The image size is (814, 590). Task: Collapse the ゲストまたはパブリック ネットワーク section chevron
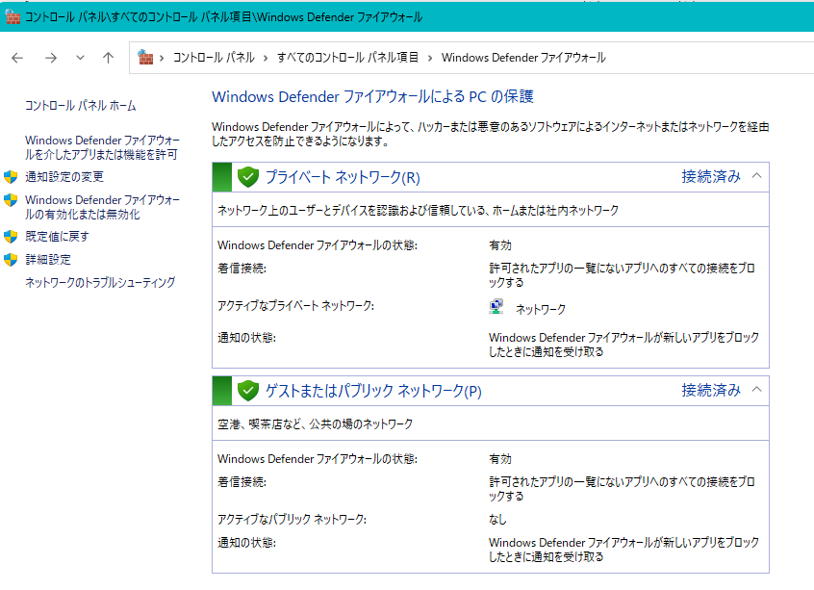pos(756,390)
